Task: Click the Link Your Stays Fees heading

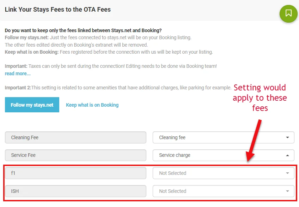Action: [x=58, y=10]
